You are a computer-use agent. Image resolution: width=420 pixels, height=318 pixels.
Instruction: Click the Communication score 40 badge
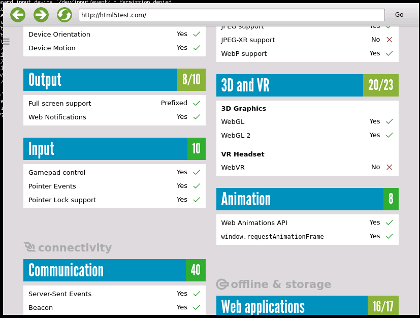coord(196,270)
